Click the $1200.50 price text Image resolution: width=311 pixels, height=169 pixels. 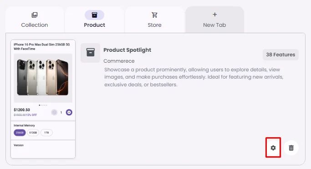click(22, 110)
